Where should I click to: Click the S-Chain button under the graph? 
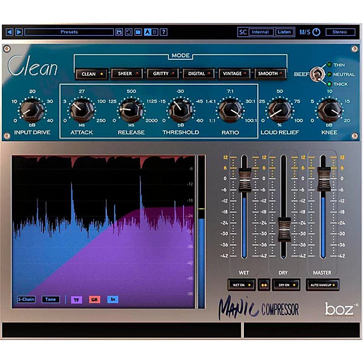[x=26, y=299]
